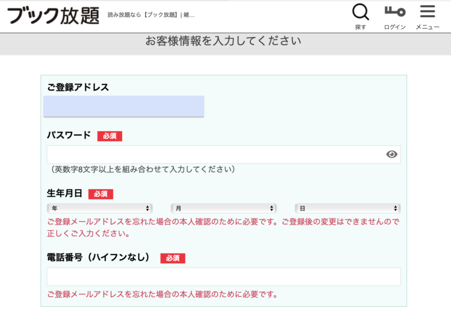Click the red note under phone field
The width and height of the screenshot is (451, 313).
[162, 294]
